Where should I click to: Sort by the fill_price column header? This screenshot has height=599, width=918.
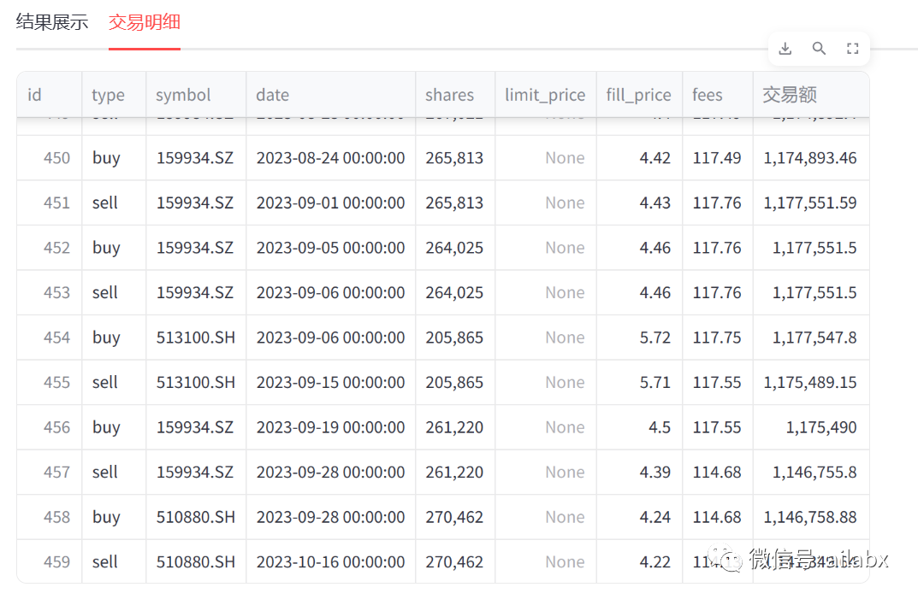[639, 95]
